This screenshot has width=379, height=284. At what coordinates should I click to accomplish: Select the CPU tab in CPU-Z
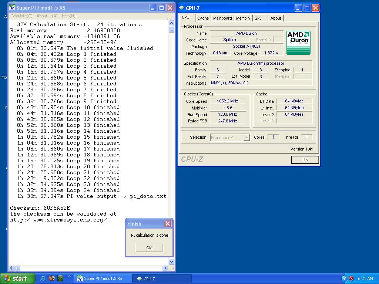(x=186, y=18)
